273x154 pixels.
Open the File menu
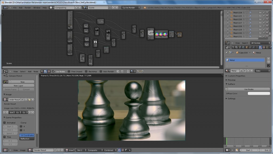point(15,7)
